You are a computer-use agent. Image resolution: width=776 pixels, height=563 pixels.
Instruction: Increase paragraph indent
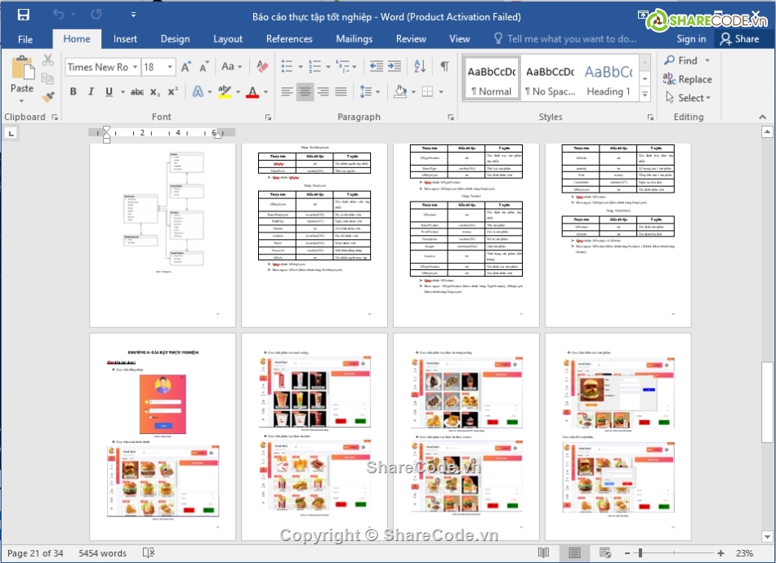point(395,66)
